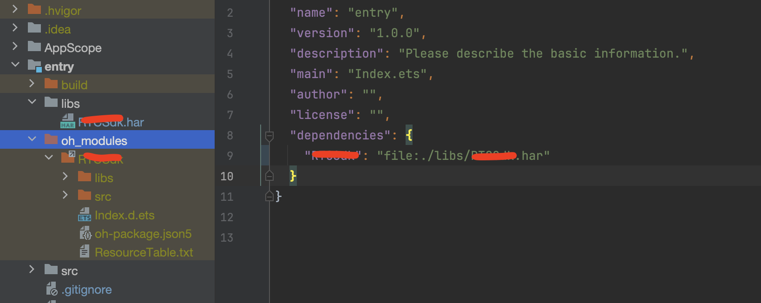Select the oh_modules folder row
Viewport: 761px width, 303px height.
(107, 139)
